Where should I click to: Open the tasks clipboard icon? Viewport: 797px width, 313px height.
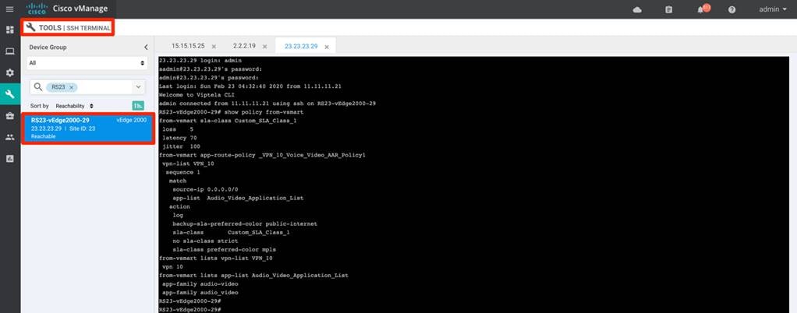click(x=668, y=9)
